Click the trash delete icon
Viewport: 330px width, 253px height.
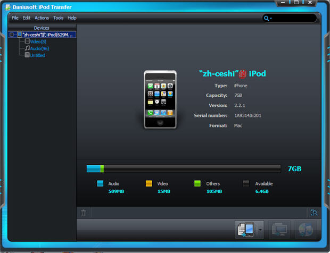pos(84,213)
